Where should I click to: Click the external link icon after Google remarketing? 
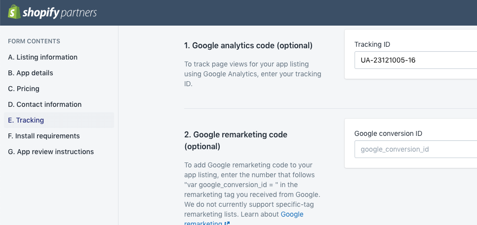[227, 224]
